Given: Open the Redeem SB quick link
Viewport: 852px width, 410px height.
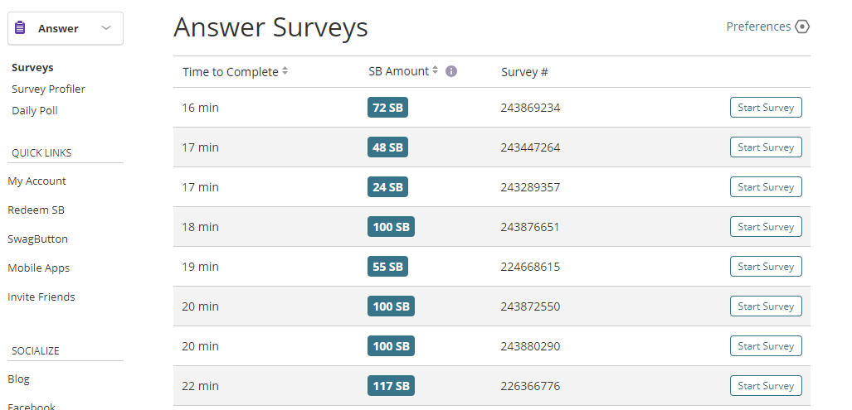Looking at the screenshot, I should [x=36, y=210].
